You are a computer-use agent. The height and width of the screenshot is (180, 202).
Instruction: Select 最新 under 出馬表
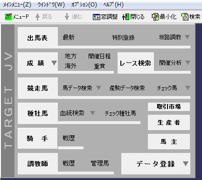(69, 37)
